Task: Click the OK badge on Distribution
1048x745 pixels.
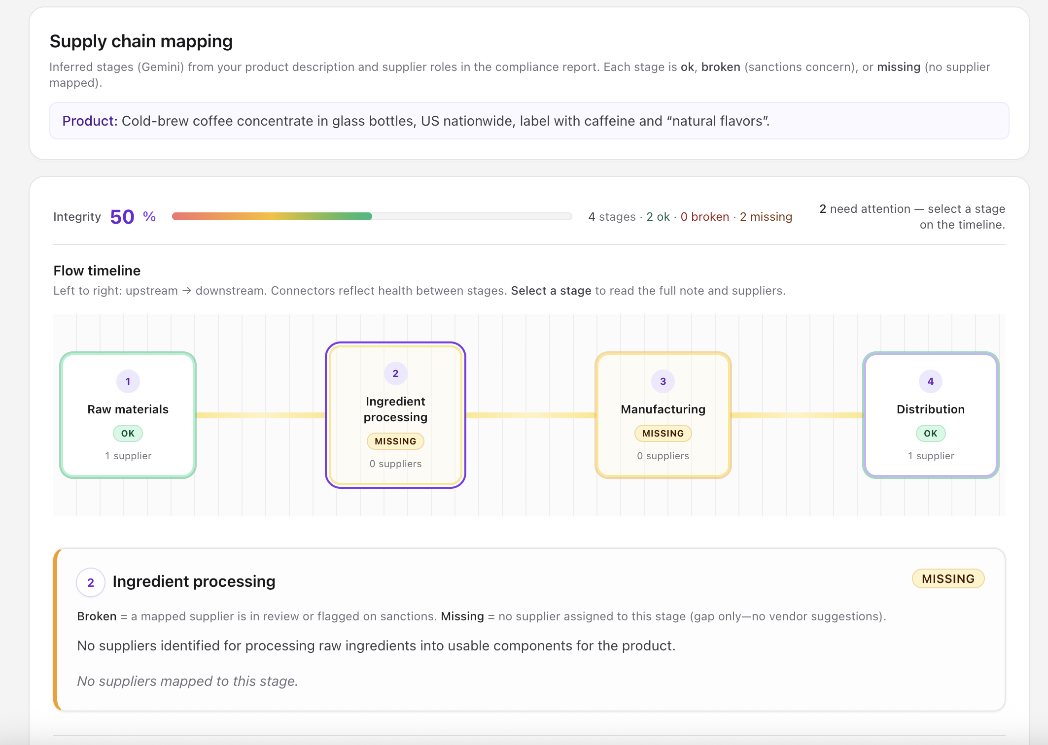Action: 930,434
